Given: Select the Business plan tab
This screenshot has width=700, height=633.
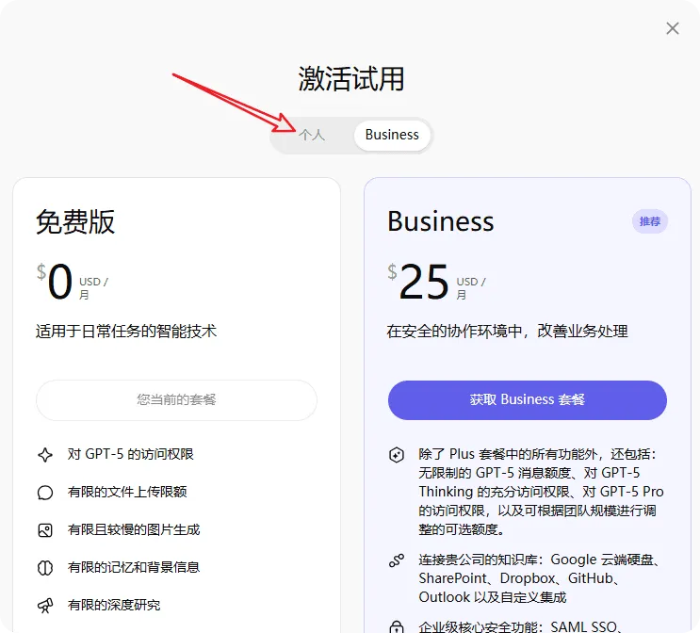Looking at the screenshot, I should click(392, 135).
